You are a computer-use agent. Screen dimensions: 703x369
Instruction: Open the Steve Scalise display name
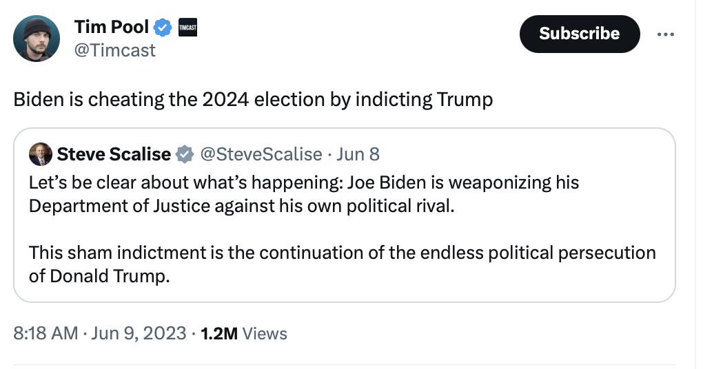point(114,154)
